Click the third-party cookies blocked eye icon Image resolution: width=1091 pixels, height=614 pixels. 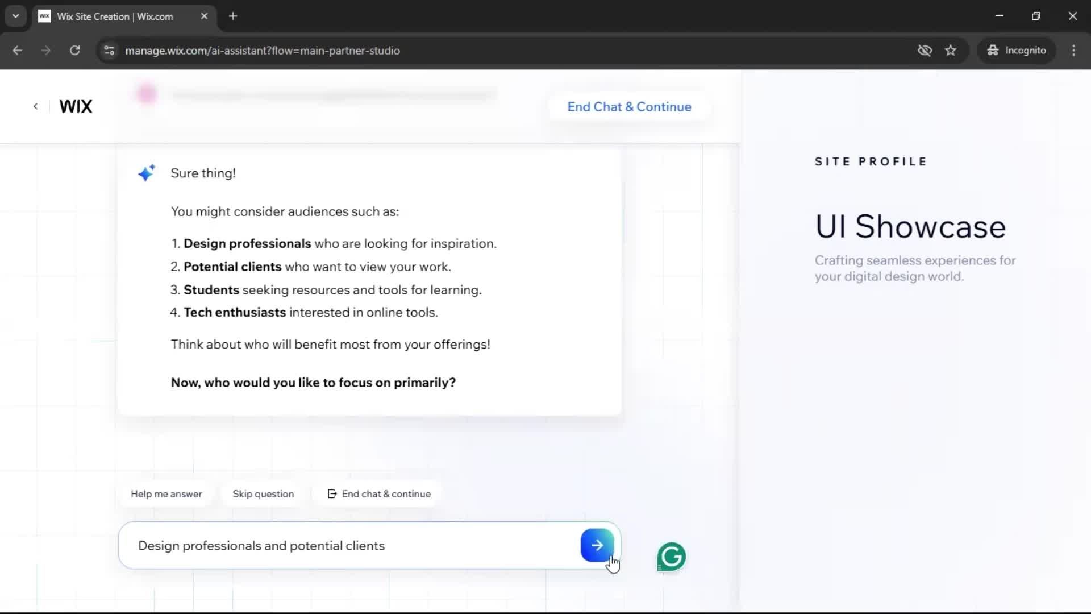click(x=925, y=51)
